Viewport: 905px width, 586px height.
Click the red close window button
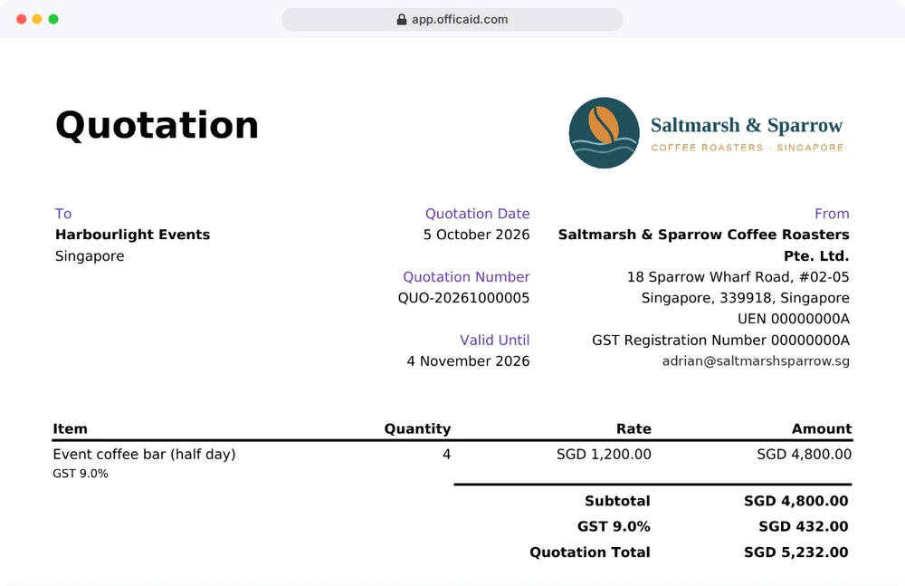coord(22,19)
